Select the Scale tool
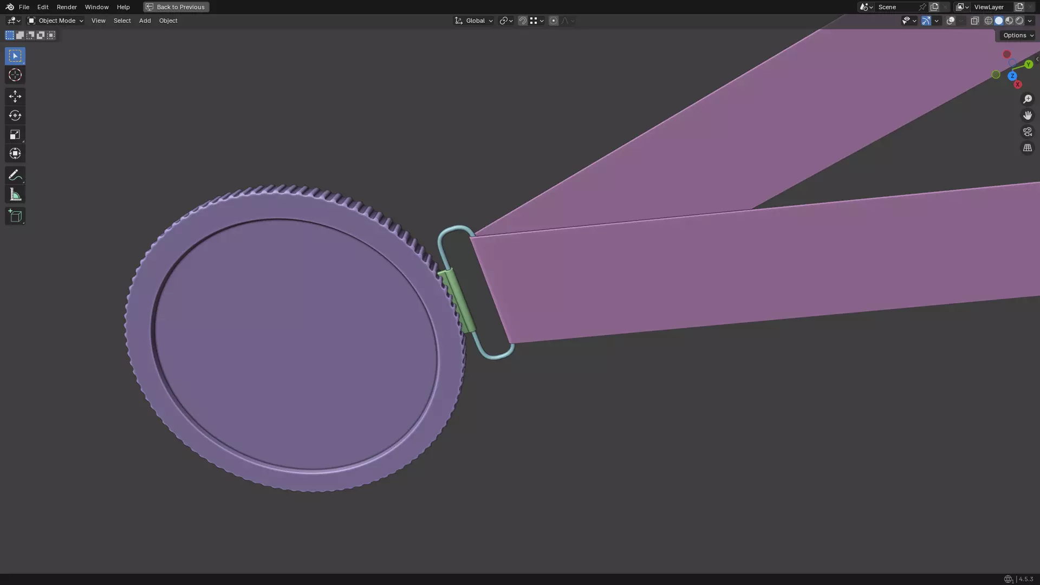 click(15, 134)
